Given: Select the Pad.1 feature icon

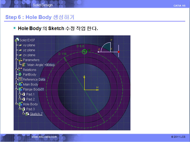Looking at the screenshot, I should pos(24,94).
